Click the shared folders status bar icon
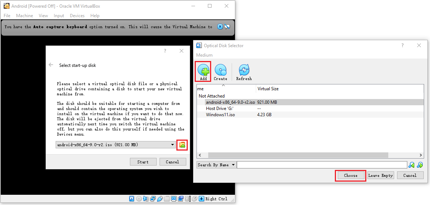Image resolution: width=430 pixels, height=205 pixels. pyautogui.click(x=167, y=199)
